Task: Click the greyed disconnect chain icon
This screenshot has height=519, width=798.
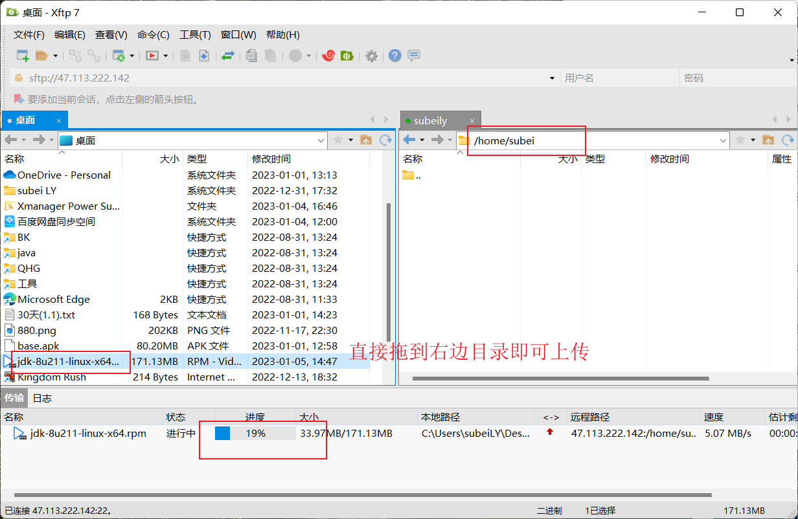Action: (x=94, y=56)
